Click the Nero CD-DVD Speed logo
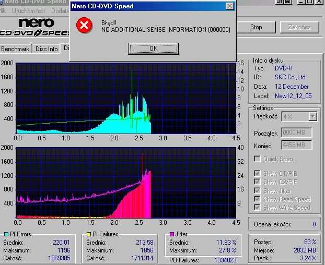The width and height of the screenshot is (325, 265). tap(34, 27)
